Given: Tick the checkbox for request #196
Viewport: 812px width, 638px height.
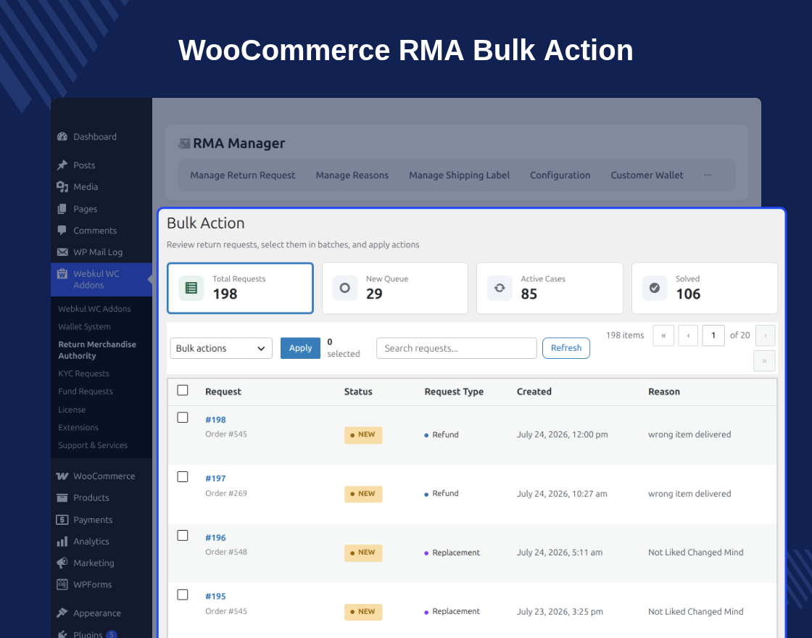Looking at the screenshot, I should point(183,536).
